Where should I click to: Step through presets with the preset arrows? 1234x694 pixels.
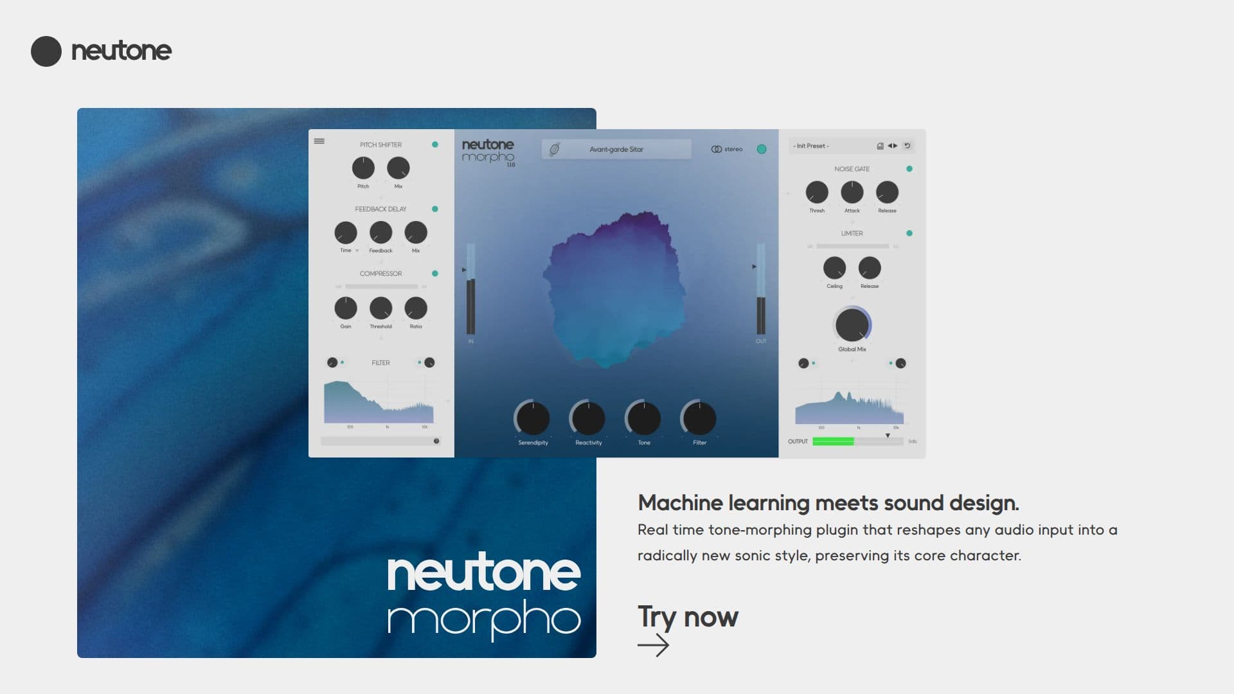click(893, 146)
